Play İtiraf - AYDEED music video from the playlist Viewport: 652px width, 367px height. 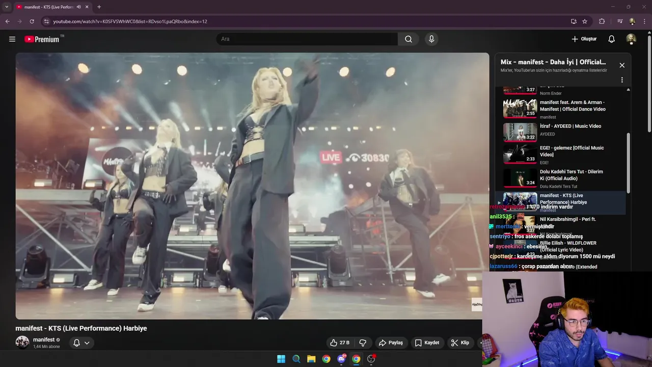point(560,132)
